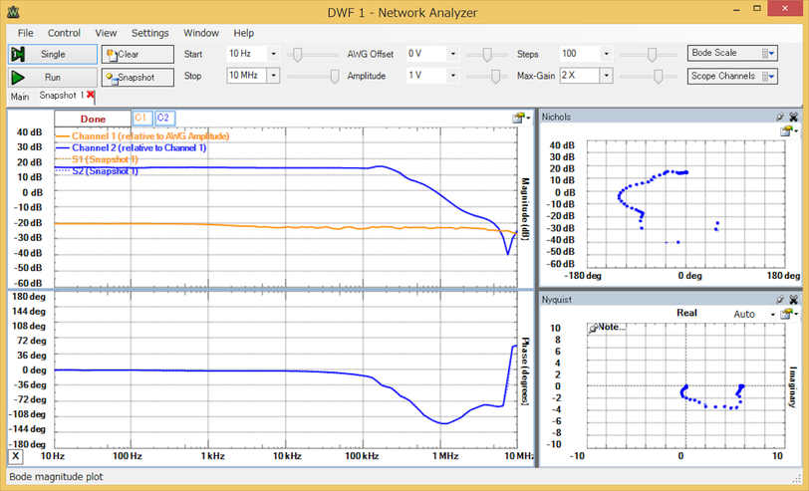Open the Settings menu
809x491 pixels.
150,33
